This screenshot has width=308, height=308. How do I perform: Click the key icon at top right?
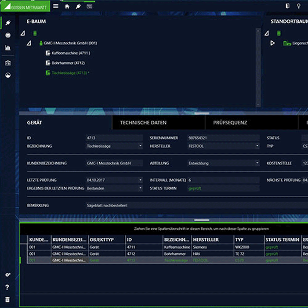pyautogui.click(x=299, y=6)
